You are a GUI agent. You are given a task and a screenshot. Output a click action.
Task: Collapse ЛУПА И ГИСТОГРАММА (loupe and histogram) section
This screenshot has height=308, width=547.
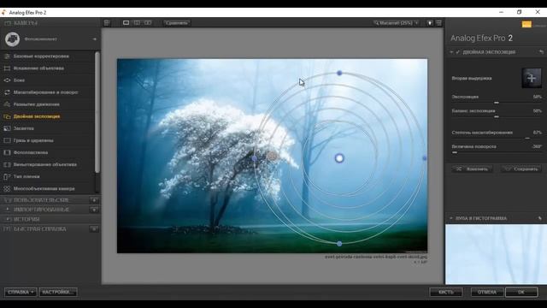pos(451,218)
